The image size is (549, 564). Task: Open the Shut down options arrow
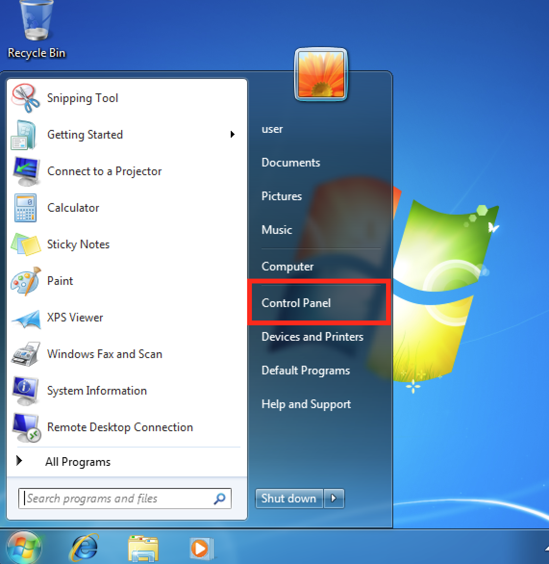(334, 498)
